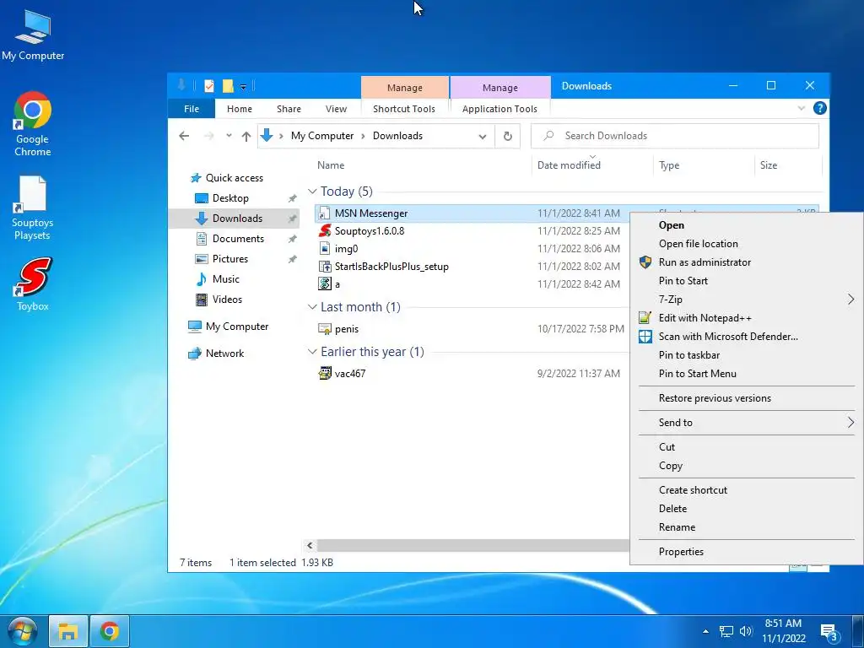Go back using the Back arrow

point(184,136)
